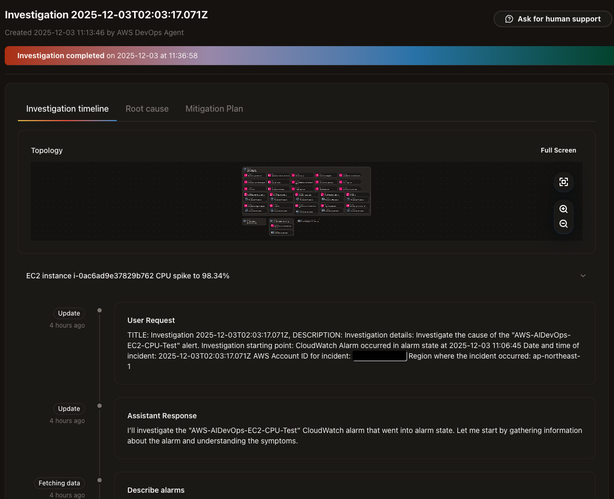Zoom in on the topology graph
The width and height of the screenshot is (614, 499).
click(563, 209)
